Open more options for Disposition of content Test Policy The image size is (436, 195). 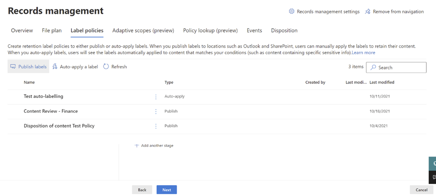(x=156, y=126)
